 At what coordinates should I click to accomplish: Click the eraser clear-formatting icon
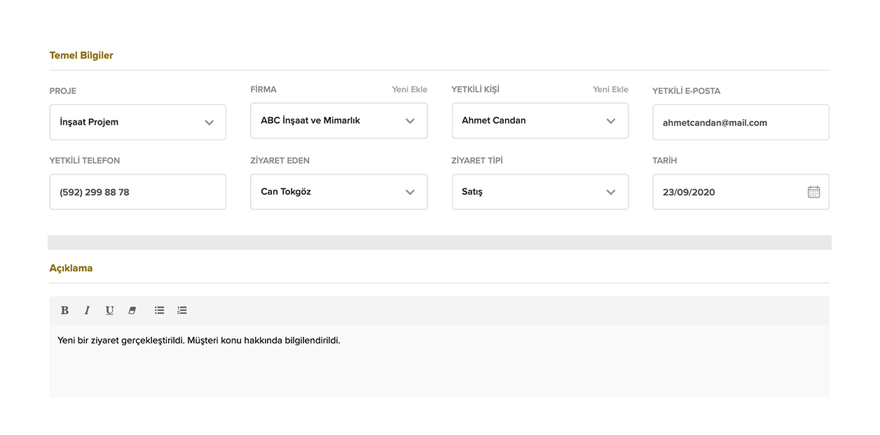132,310
